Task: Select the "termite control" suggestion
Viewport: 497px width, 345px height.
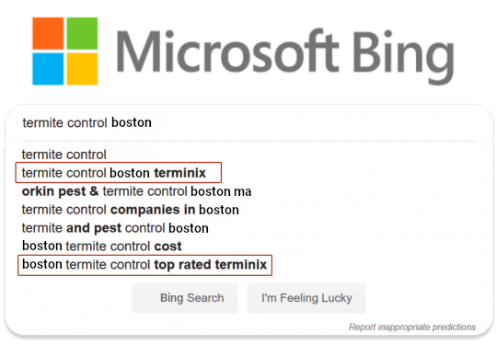Action: pyautogui.click(x=64, y=155)
